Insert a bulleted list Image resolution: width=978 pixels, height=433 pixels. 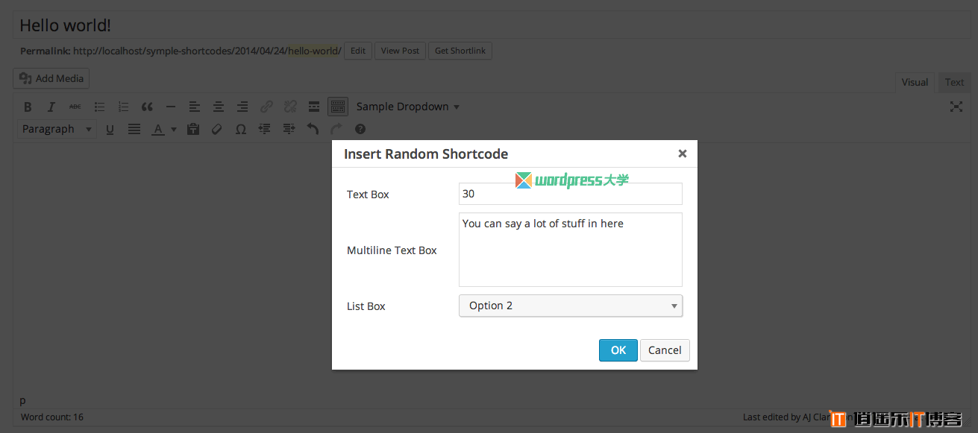coord(99,107)
